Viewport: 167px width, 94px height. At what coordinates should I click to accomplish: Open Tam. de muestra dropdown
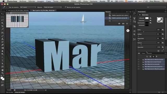28,7
